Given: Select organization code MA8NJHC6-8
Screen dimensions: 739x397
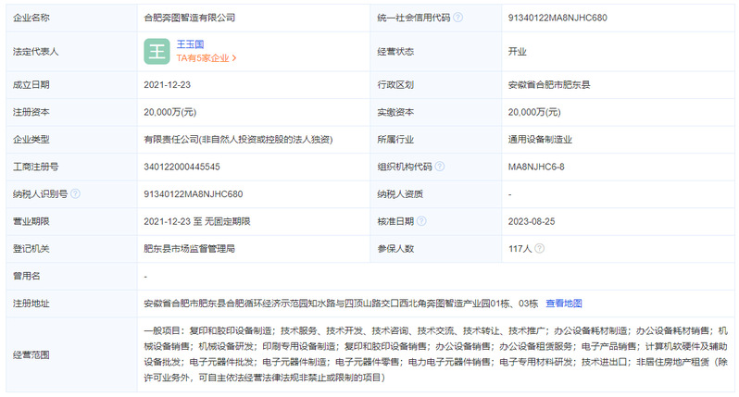Looking at the screenshot, I should [536, 167].
